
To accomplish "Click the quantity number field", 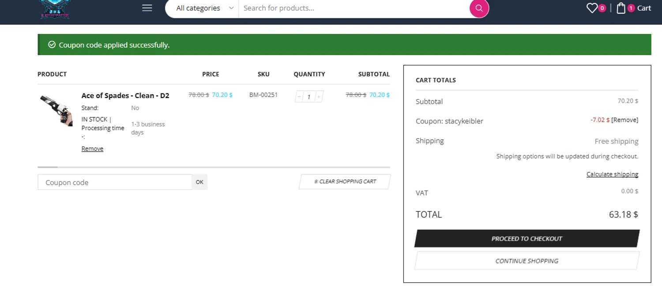I will pos(309,97).
